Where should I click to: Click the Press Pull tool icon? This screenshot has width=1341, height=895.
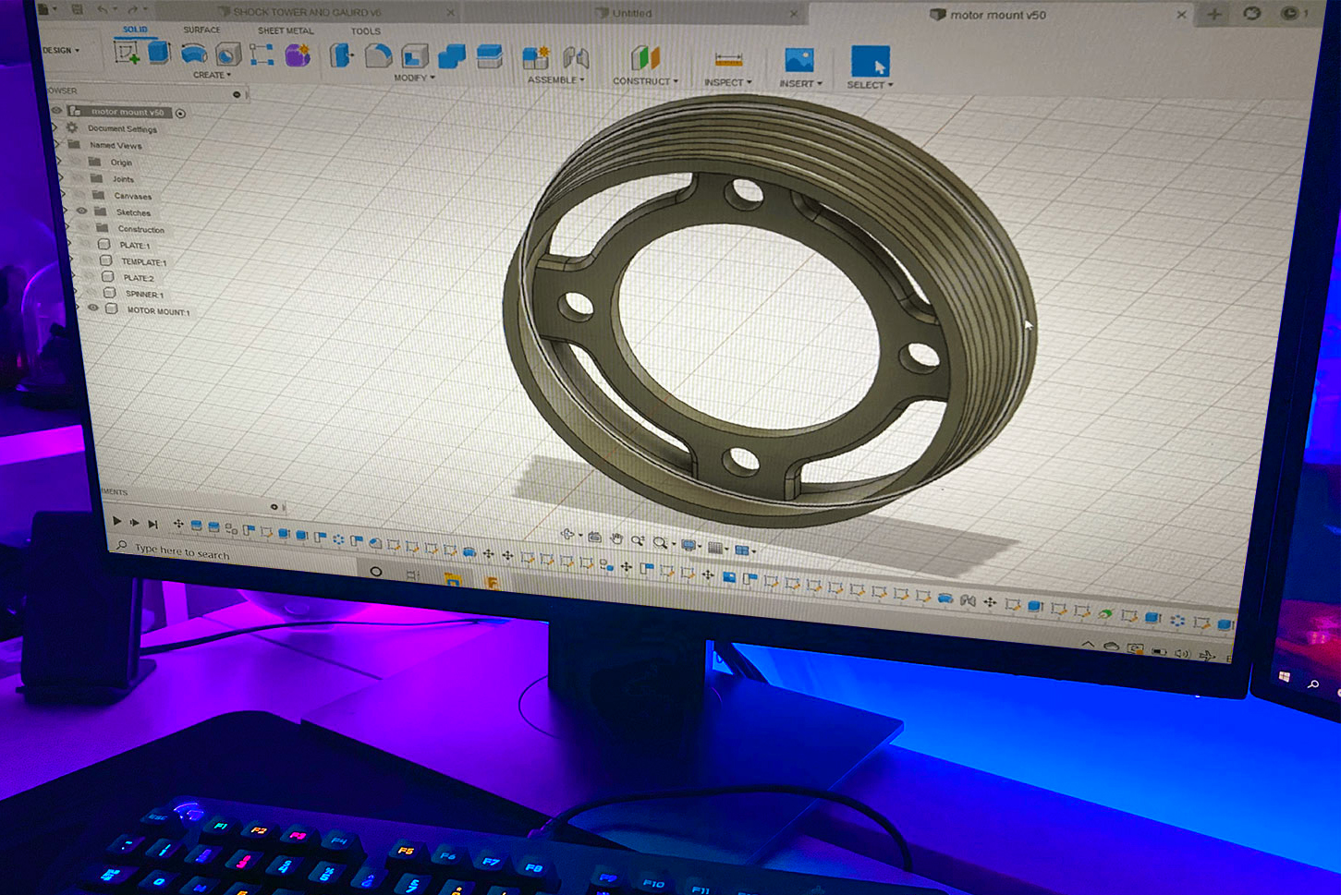pos(341,56)
